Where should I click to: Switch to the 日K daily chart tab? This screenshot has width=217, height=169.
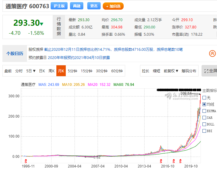point(42,71)
